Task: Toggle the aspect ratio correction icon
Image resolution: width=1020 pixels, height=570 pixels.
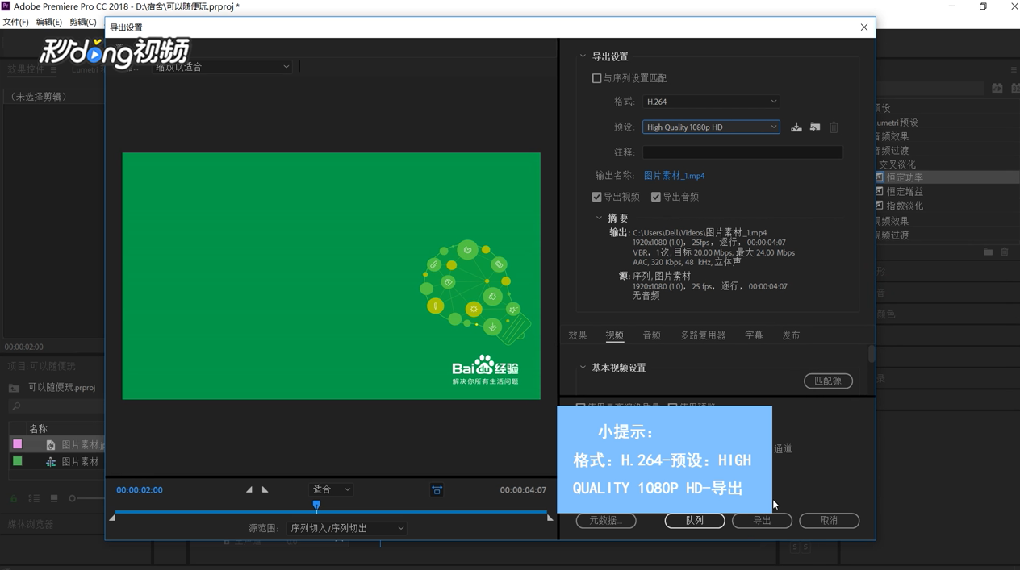Action: point(437,490)
